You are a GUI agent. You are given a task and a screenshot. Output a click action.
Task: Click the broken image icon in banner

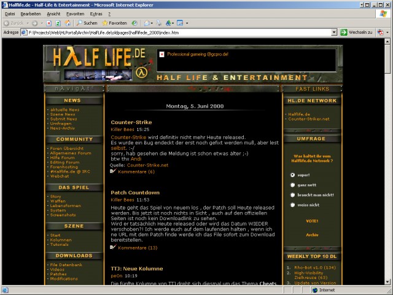(162, 54)
